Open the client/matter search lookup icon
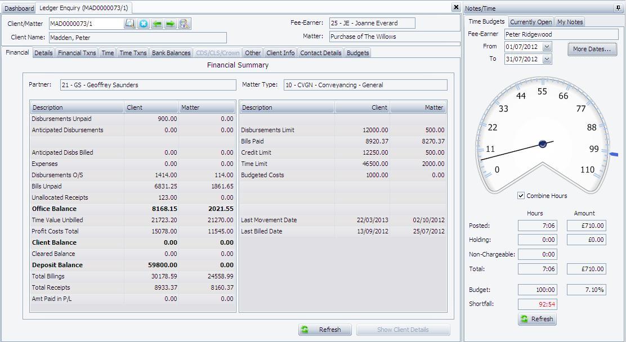This screenshot has height=342, width=626. point(130,24)
